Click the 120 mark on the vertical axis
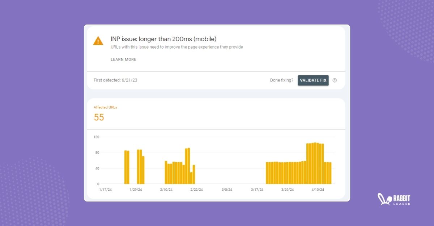 point(96,137)
